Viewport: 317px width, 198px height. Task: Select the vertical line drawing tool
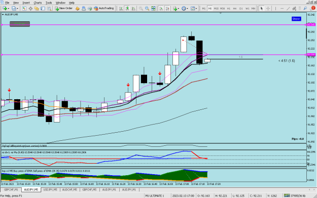[275, 8]
